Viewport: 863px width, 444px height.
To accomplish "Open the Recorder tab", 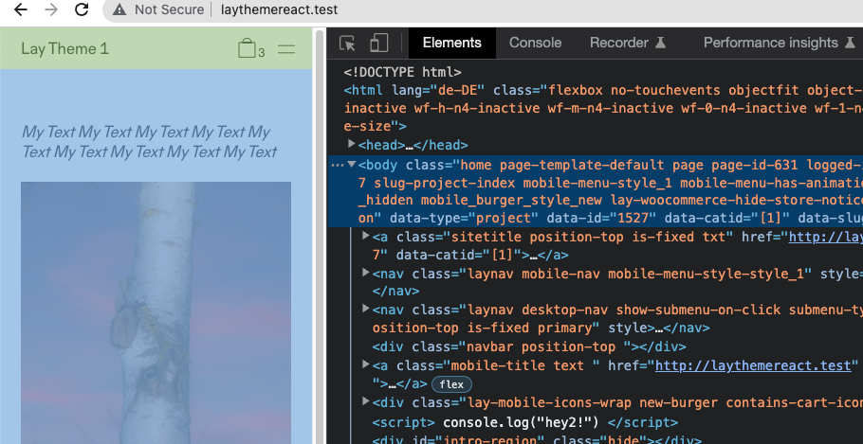I will (628, 43).
